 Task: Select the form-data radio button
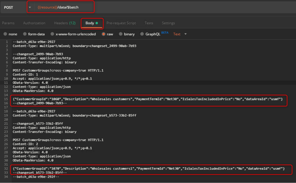tap(25, 34)
